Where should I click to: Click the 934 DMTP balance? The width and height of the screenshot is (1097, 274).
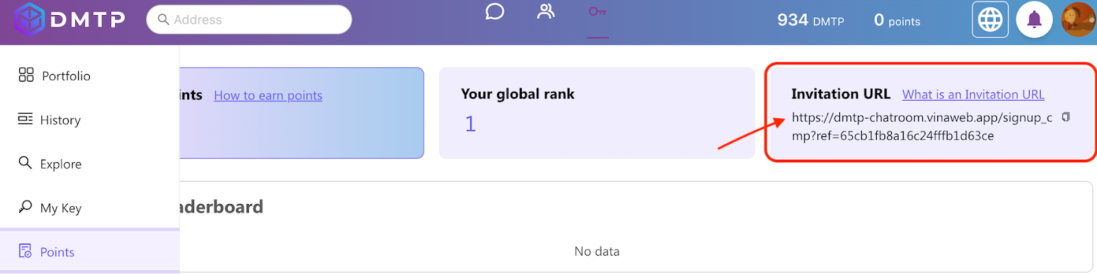coord(810,21)
